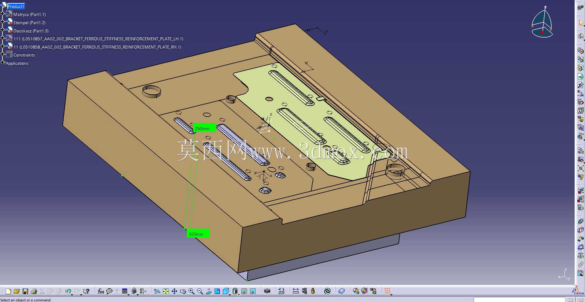Click the New document icon
Viewport: 585px width, 302px height.
tap(8, 291)
